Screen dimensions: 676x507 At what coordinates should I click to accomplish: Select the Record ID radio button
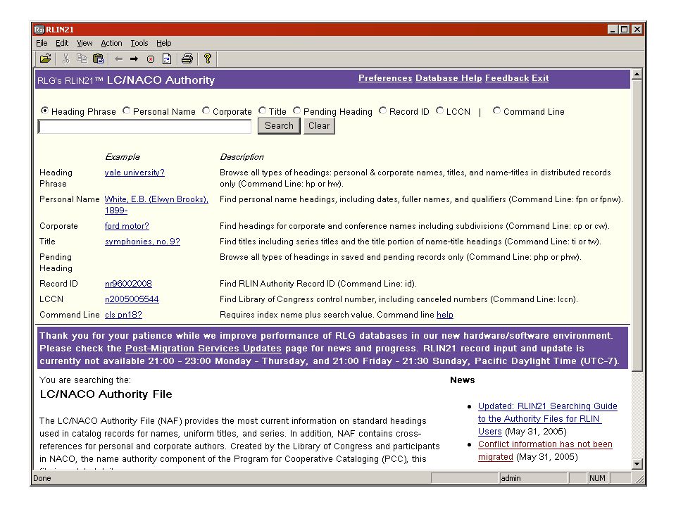pyautogui.click(x=382, y=111)
